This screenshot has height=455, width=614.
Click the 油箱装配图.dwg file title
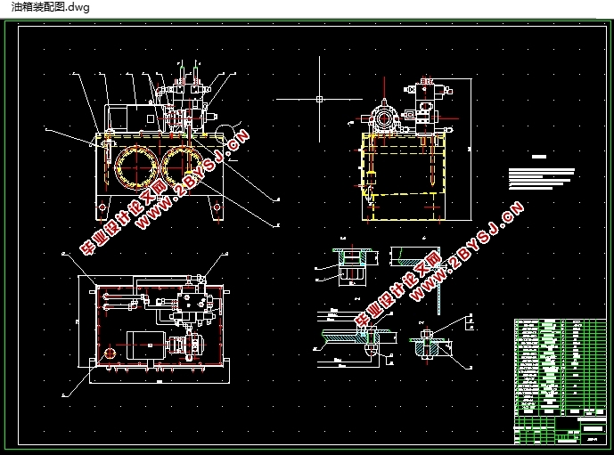pyautogui.click(x=50, y=6)
